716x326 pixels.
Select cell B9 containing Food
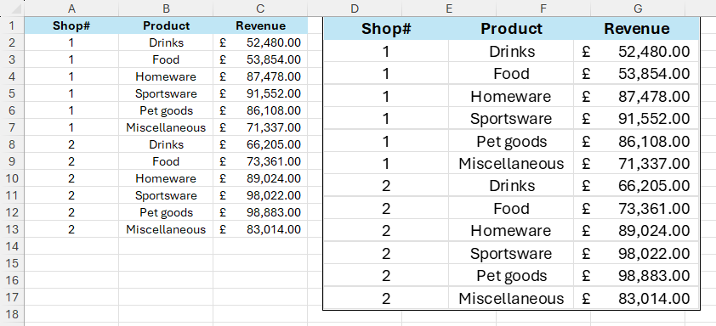[166, 161]
